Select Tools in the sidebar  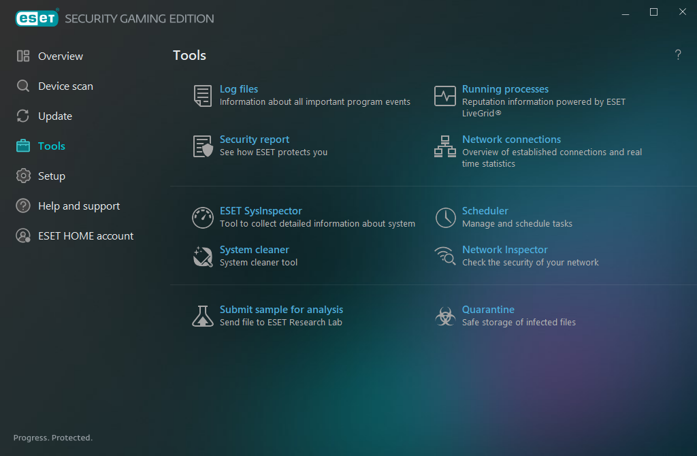52,146
